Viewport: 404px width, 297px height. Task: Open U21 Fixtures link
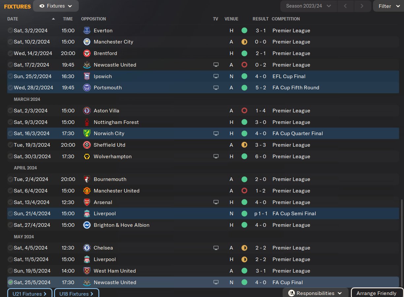[30, 293]
